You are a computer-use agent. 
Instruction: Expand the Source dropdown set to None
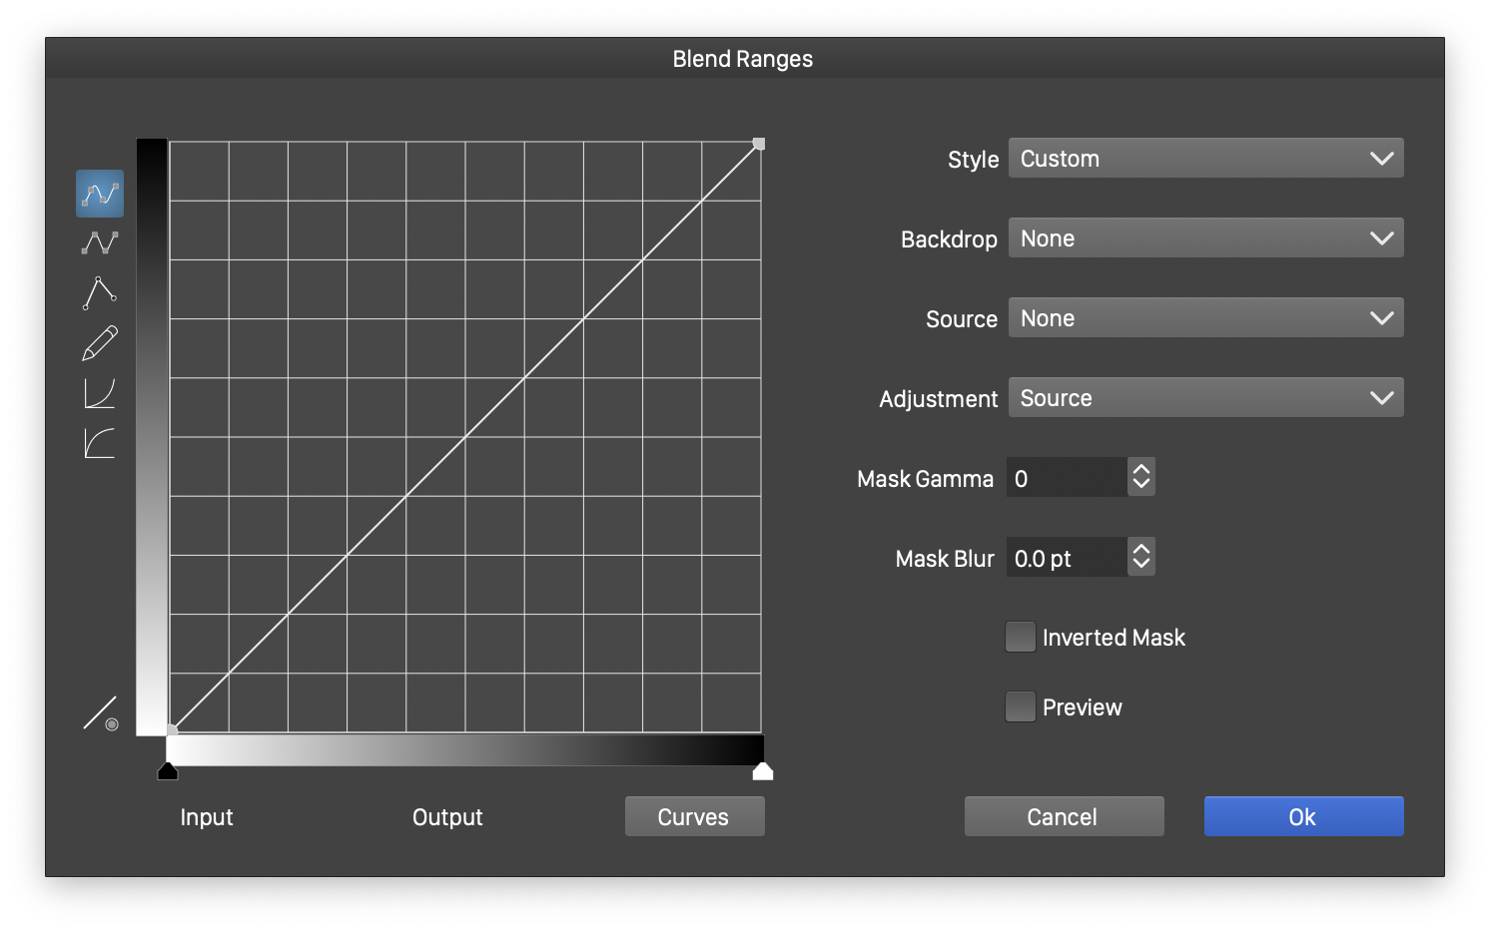[x=1205, y=318]
